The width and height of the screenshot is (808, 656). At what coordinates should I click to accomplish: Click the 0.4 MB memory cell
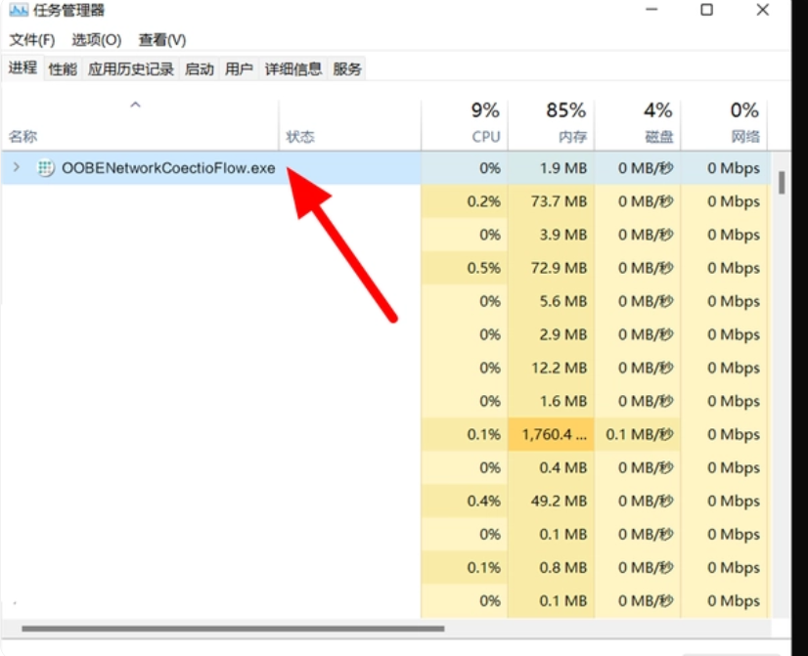coord(551,467)
